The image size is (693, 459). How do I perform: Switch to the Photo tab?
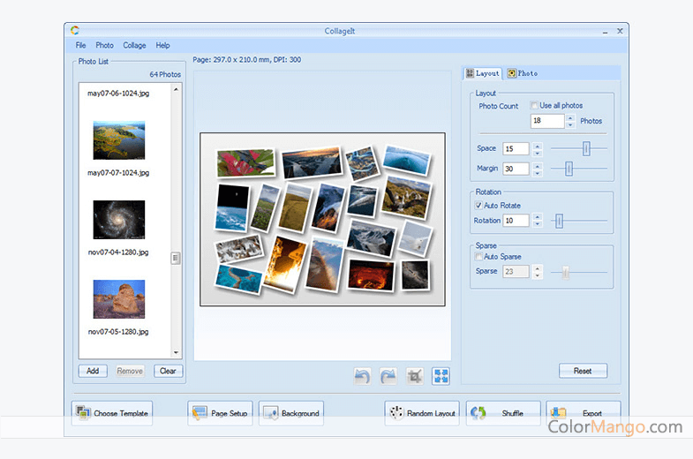523,73
